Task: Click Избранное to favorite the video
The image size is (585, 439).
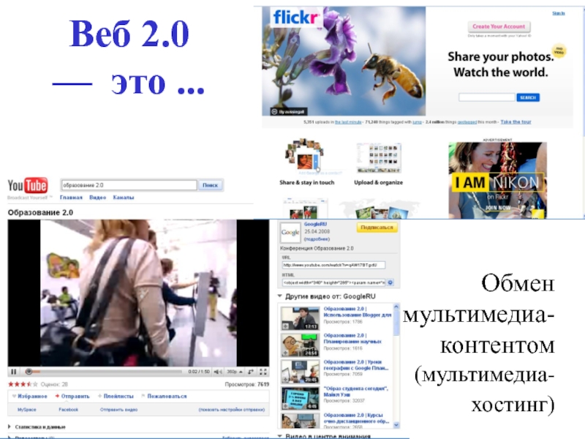Action: (30, 397)
